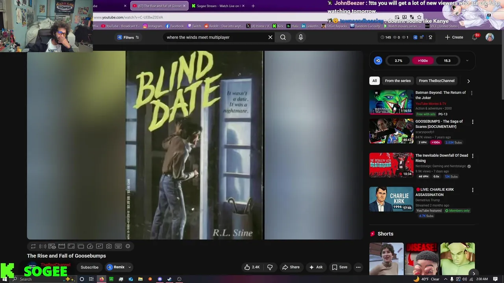Click the trophy icon in the vidIQ header
The height and width of the screenshot is (283, 504).
click(x=430, y=37)
